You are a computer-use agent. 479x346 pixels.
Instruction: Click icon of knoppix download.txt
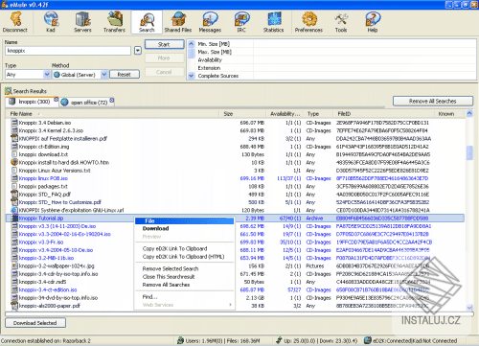[x=14, y=154]
